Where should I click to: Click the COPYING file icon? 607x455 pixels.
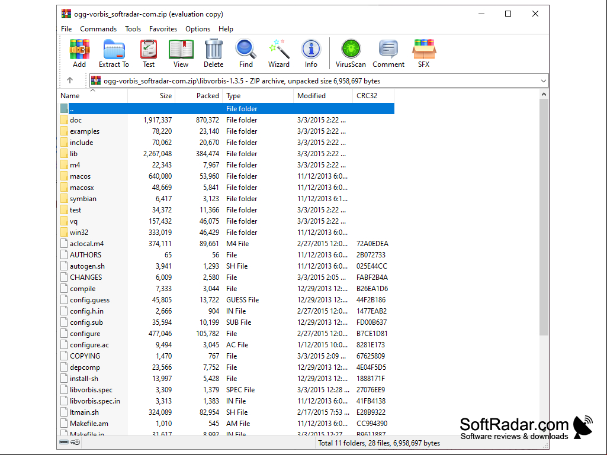point(64,356)
